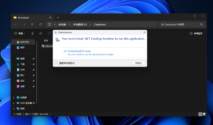The height and width of the screenshot is (125, 213).
Task: Toggle the details pane (详细信息)
Action: 196,33
